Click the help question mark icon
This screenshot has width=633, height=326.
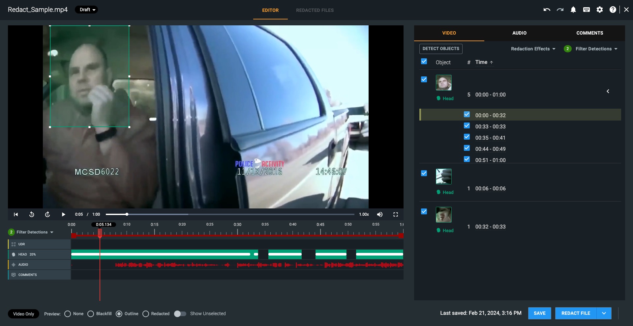[x=613, y=10]
